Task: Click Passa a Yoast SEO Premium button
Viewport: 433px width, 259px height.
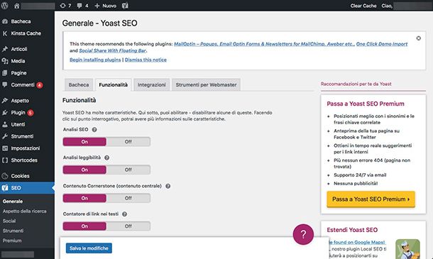Action: [371, 199]
